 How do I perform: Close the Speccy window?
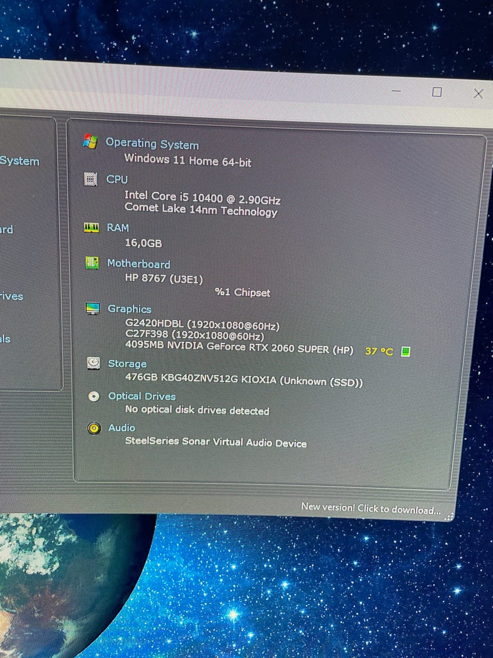click(478, 93)
